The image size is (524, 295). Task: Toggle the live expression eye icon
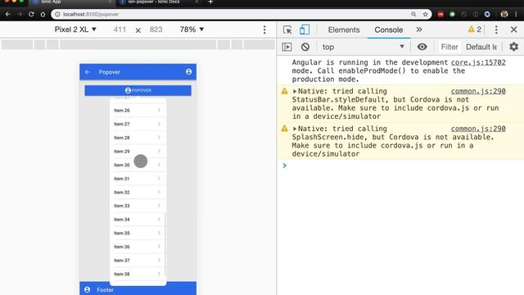click(422, 47)
